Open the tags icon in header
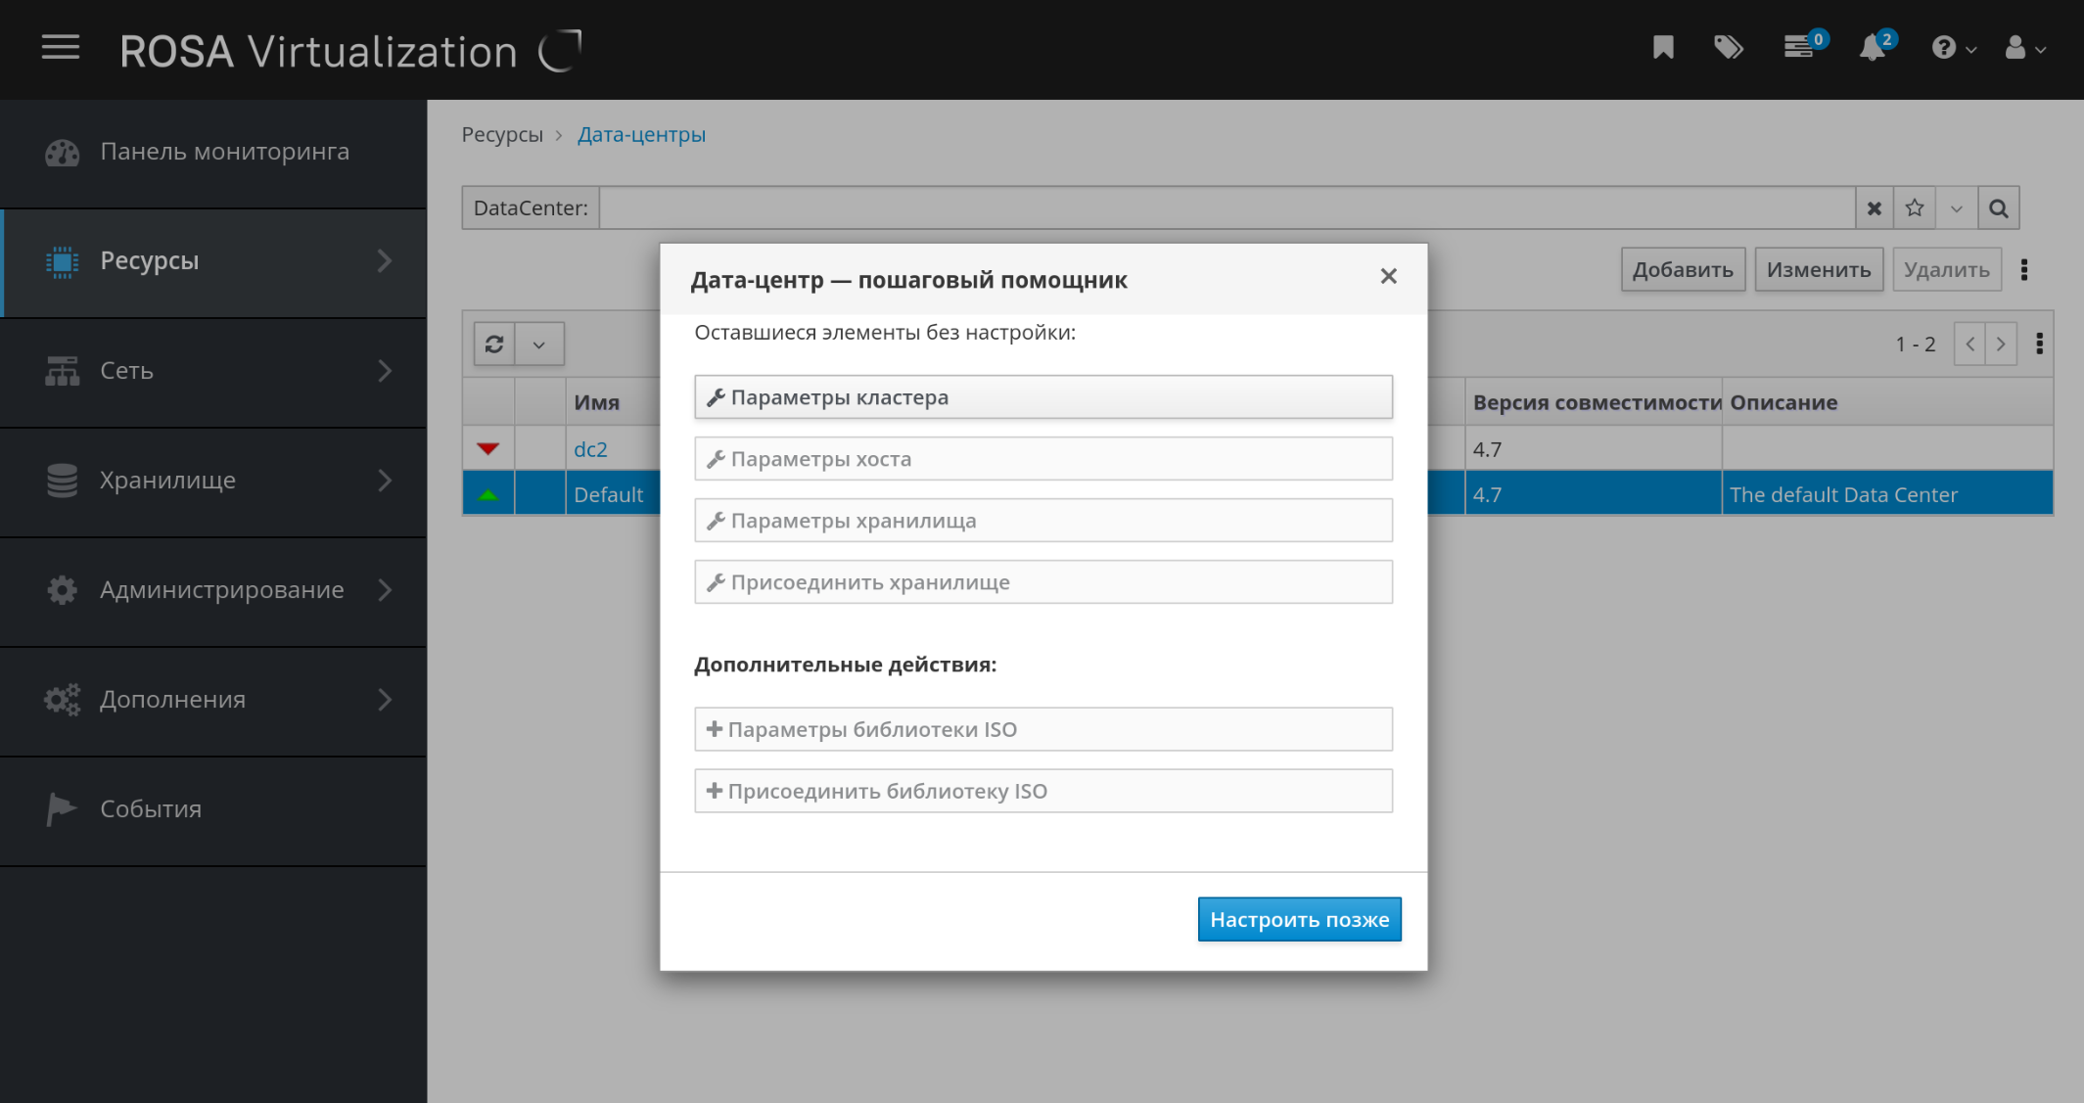The image size is (2084, 1103). tap(1729, 48)
